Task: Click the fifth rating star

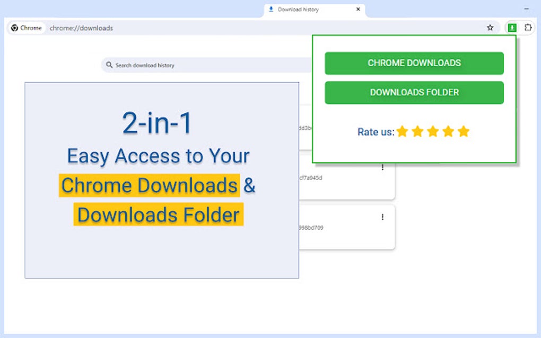Action: click(464, 131)
